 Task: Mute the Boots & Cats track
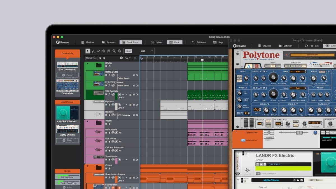106,75
